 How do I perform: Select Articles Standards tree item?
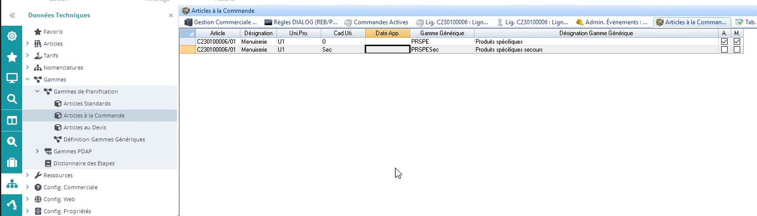100,104
